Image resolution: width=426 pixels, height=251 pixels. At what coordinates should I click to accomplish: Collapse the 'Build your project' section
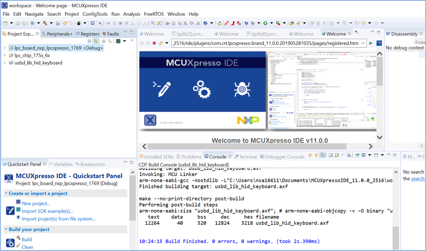pos(6,229)
